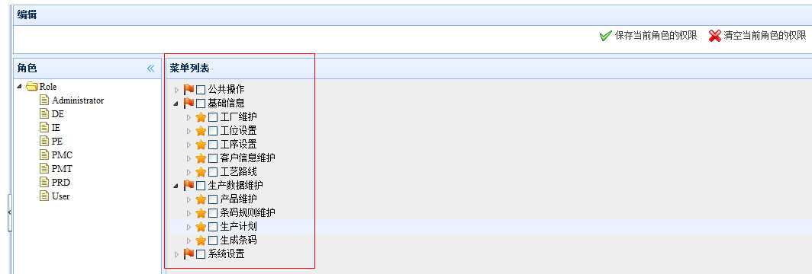The width and height of the screenshot is (812, 274).
Task: Expand the 工艺路线 node arrow
Action: click(188, 172)
